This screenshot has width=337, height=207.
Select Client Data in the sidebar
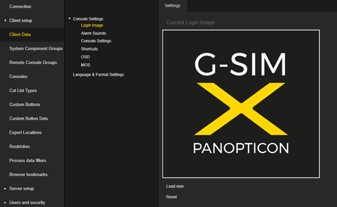(32, 35)
